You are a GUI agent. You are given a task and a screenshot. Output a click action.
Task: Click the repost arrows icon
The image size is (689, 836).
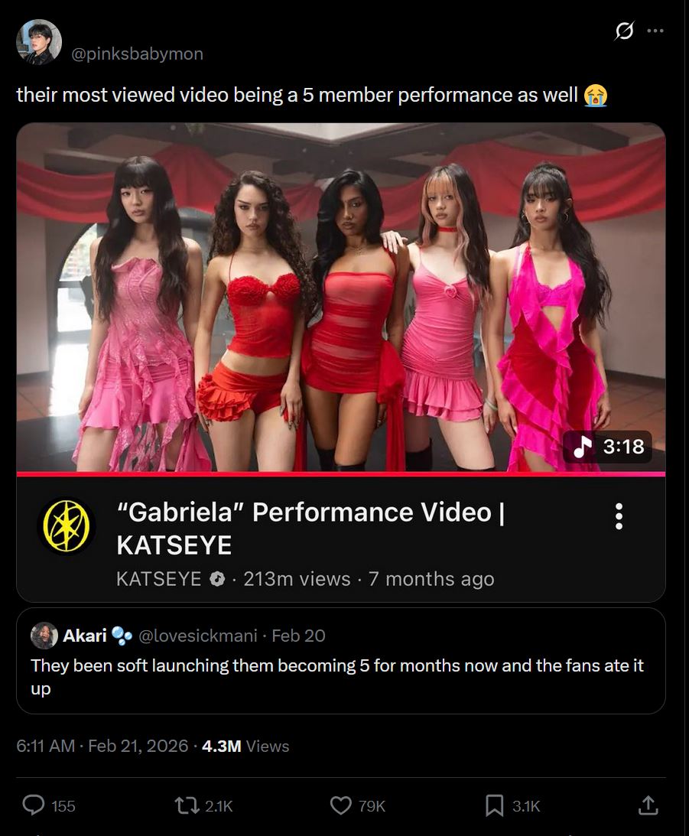187,805
